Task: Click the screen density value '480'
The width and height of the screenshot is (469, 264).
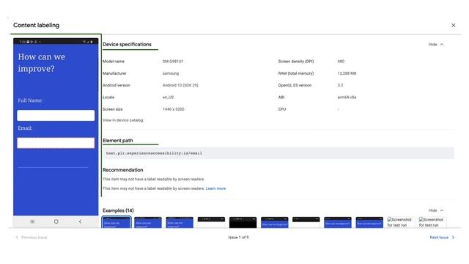Action: [x=341, y=62]
